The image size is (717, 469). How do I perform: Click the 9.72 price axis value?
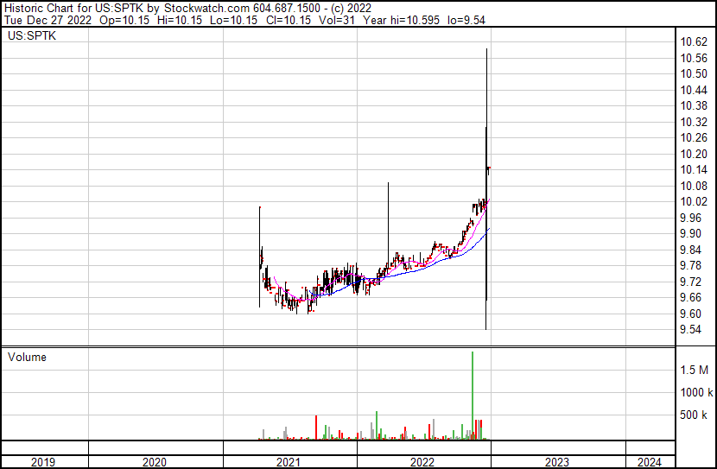click(x=690, y=282)
